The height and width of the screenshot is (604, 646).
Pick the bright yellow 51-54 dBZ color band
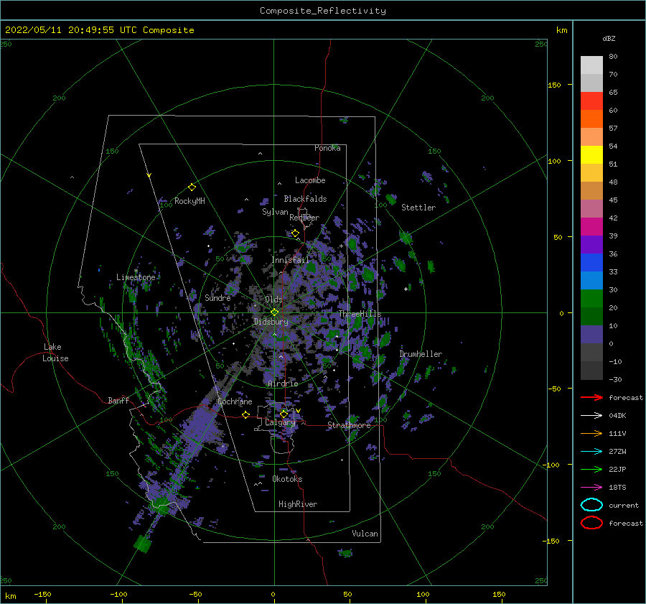[x=591, y=155]
